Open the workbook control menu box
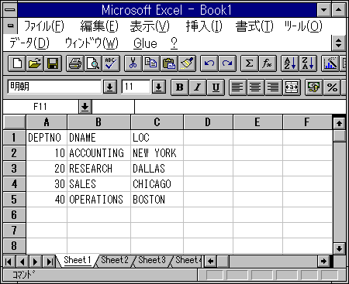The height and width of the screenshot is (284, 349). coord(11,26)
